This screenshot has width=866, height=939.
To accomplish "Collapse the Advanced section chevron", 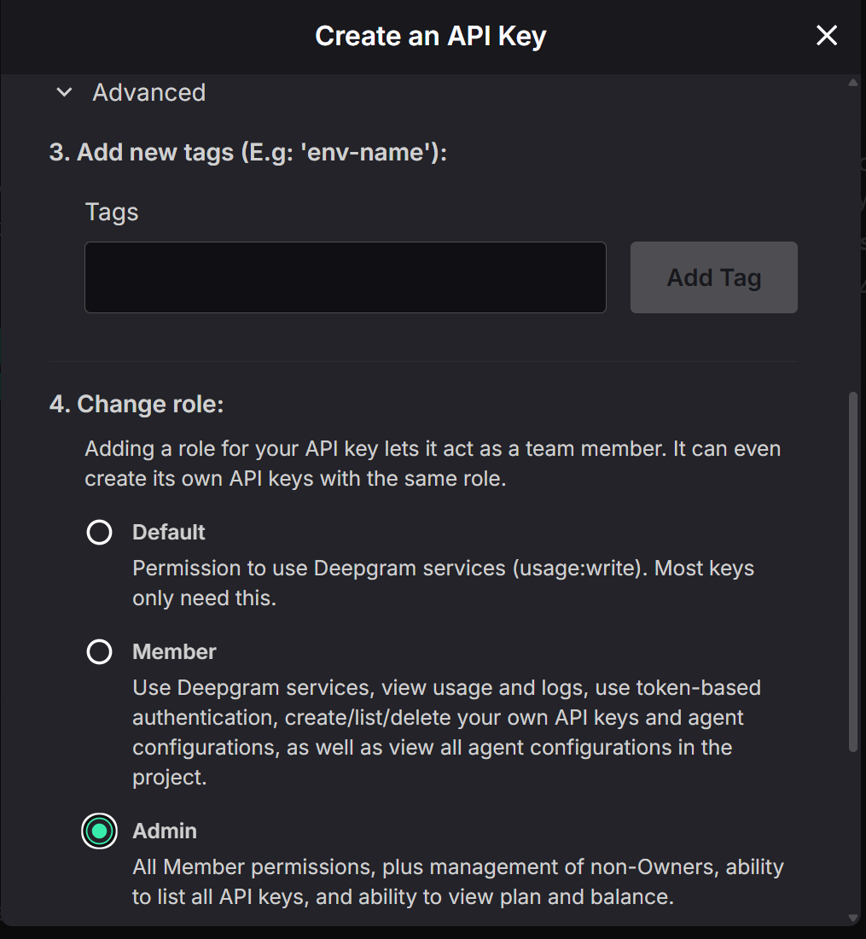I will (x=64, y=93).
